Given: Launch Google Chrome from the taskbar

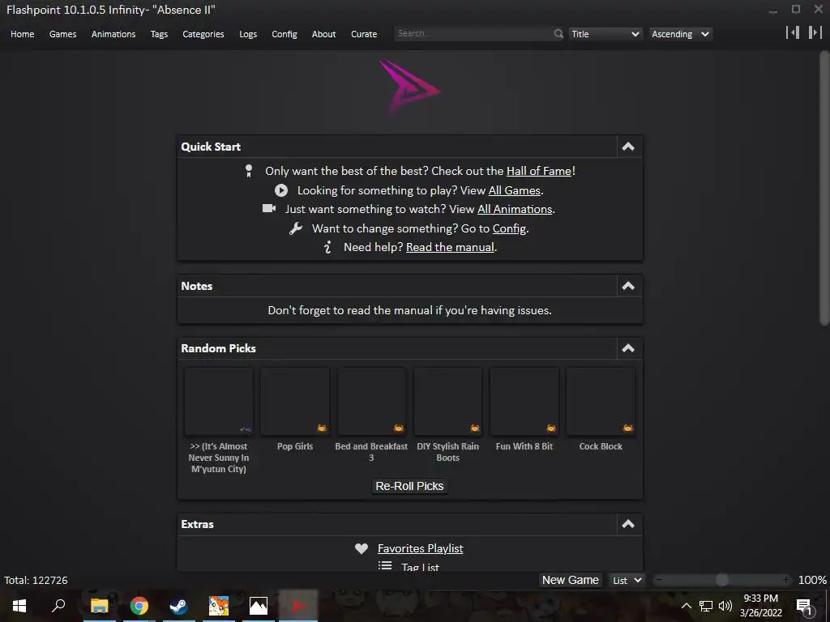Looking at the screenshot, I should 139,606.
